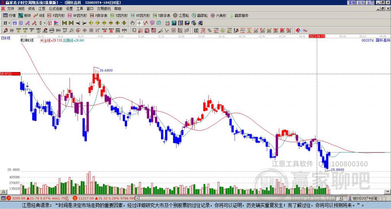391x209 pixels.
Task: Click the red circle crosshair tool icon
Action: pyautogui.click(x=78, y=31)
